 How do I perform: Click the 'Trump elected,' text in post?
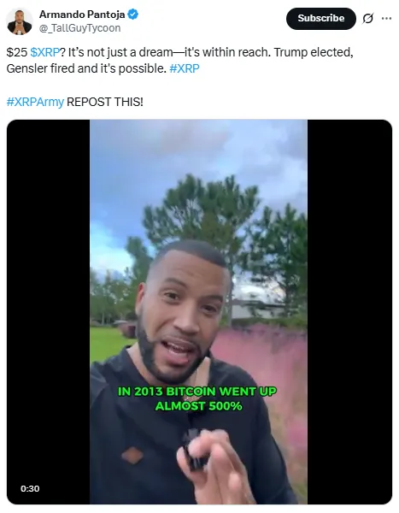coord(314,52)
